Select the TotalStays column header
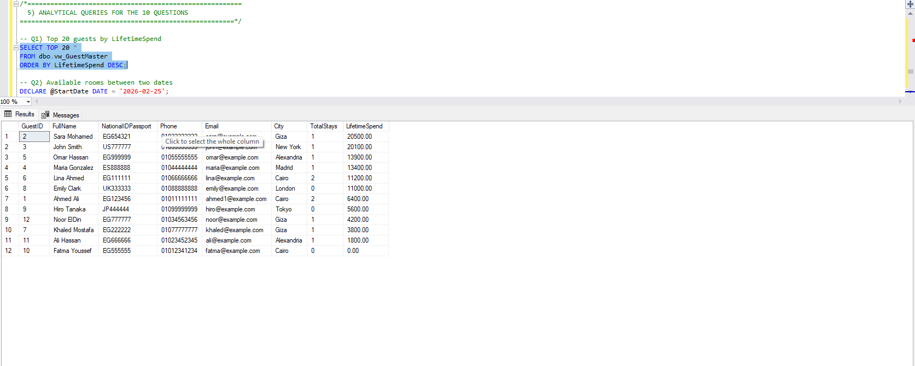This screenshot has height=366, width=915. 325,126
